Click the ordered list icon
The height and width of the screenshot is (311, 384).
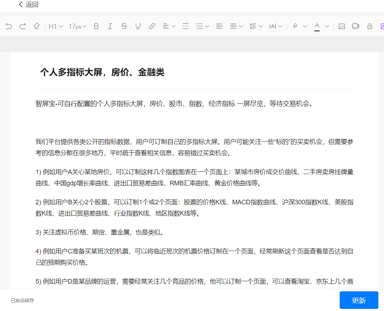point(200,26)
